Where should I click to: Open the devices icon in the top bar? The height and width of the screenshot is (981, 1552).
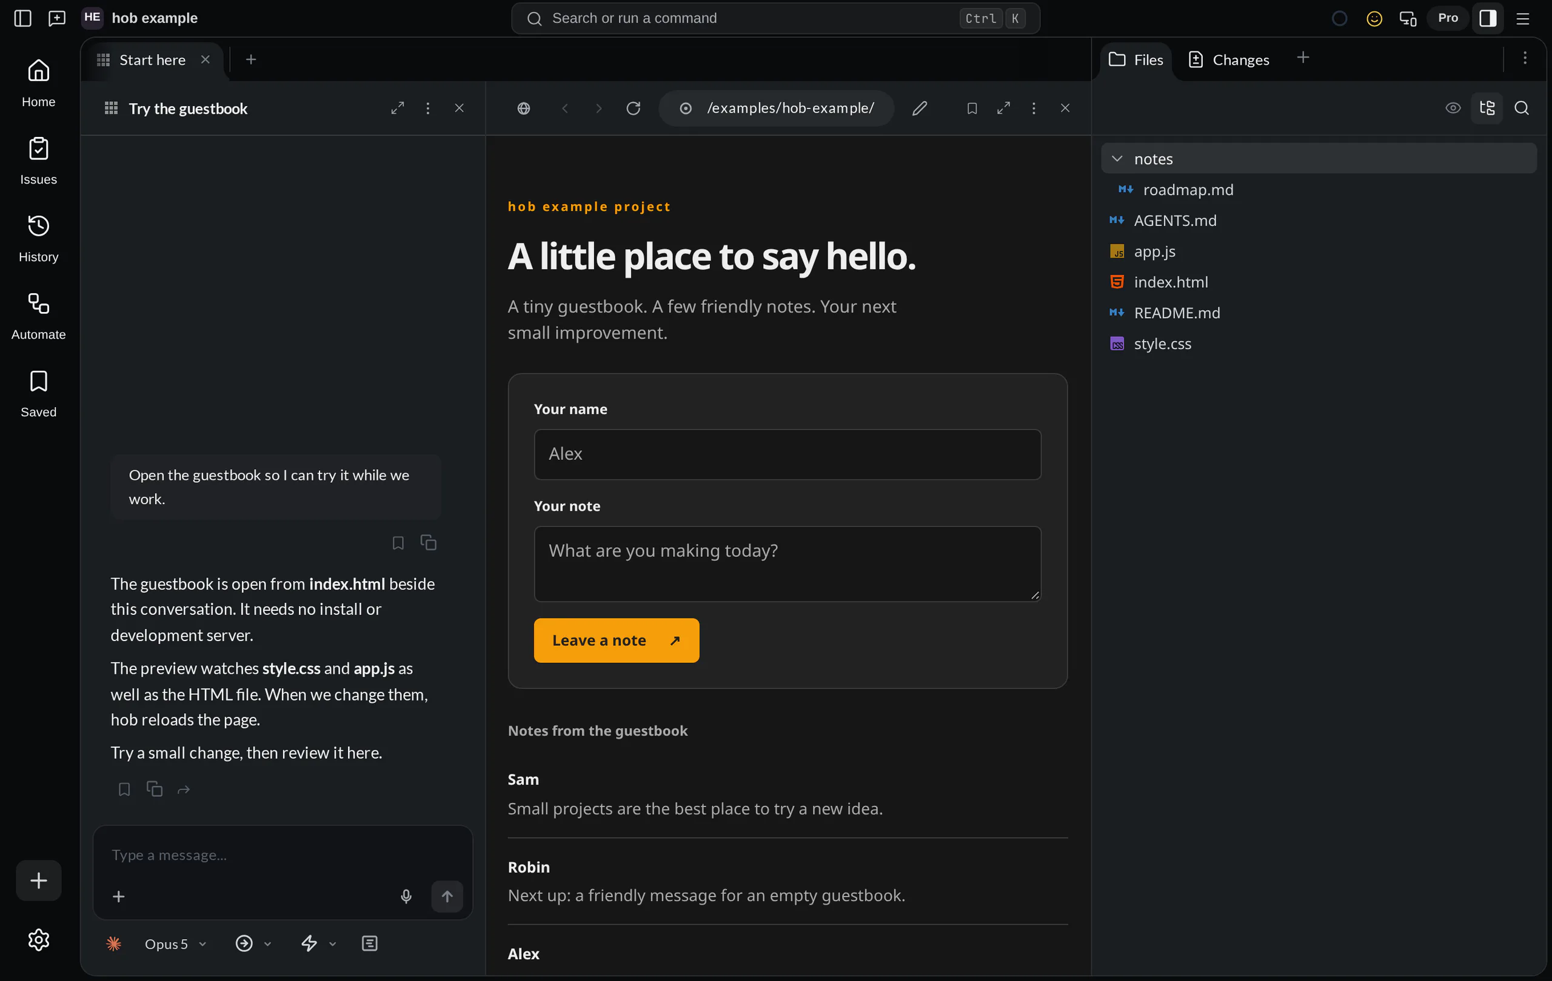[x=1408, y=18]
